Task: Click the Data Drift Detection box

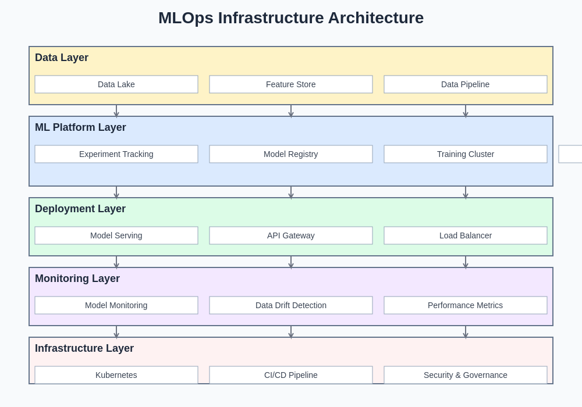Action: (x=291, y=305)
